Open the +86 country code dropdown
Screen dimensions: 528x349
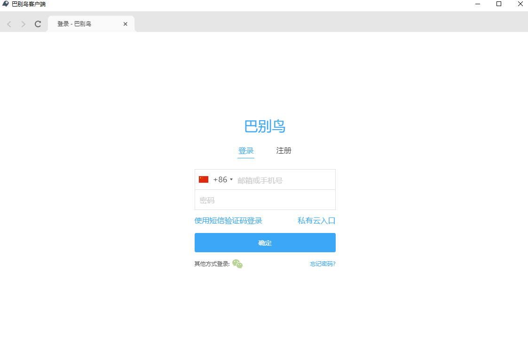pos(220,179)
